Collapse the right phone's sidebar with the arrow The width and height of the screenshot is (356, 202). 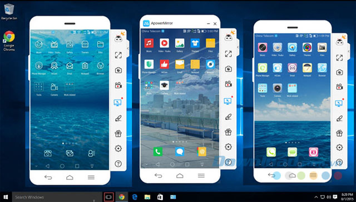pyautogui.click(x=349, y=52)
